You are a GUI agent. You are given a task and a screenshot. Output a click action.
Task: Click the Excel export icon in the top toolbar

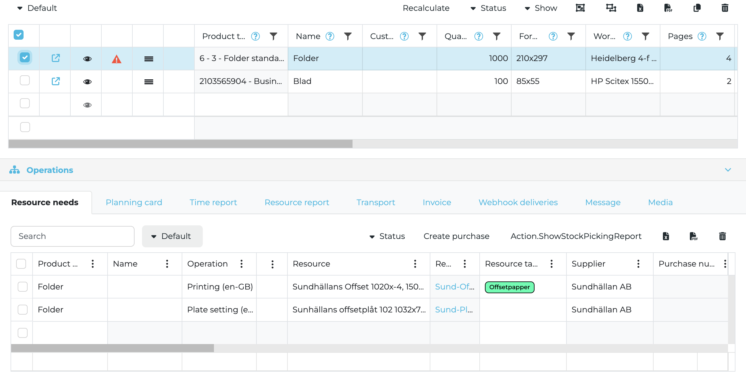(x=640, y=8)
